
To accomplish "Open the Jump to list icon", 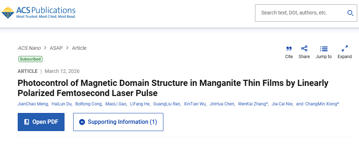I will [323, 49].
